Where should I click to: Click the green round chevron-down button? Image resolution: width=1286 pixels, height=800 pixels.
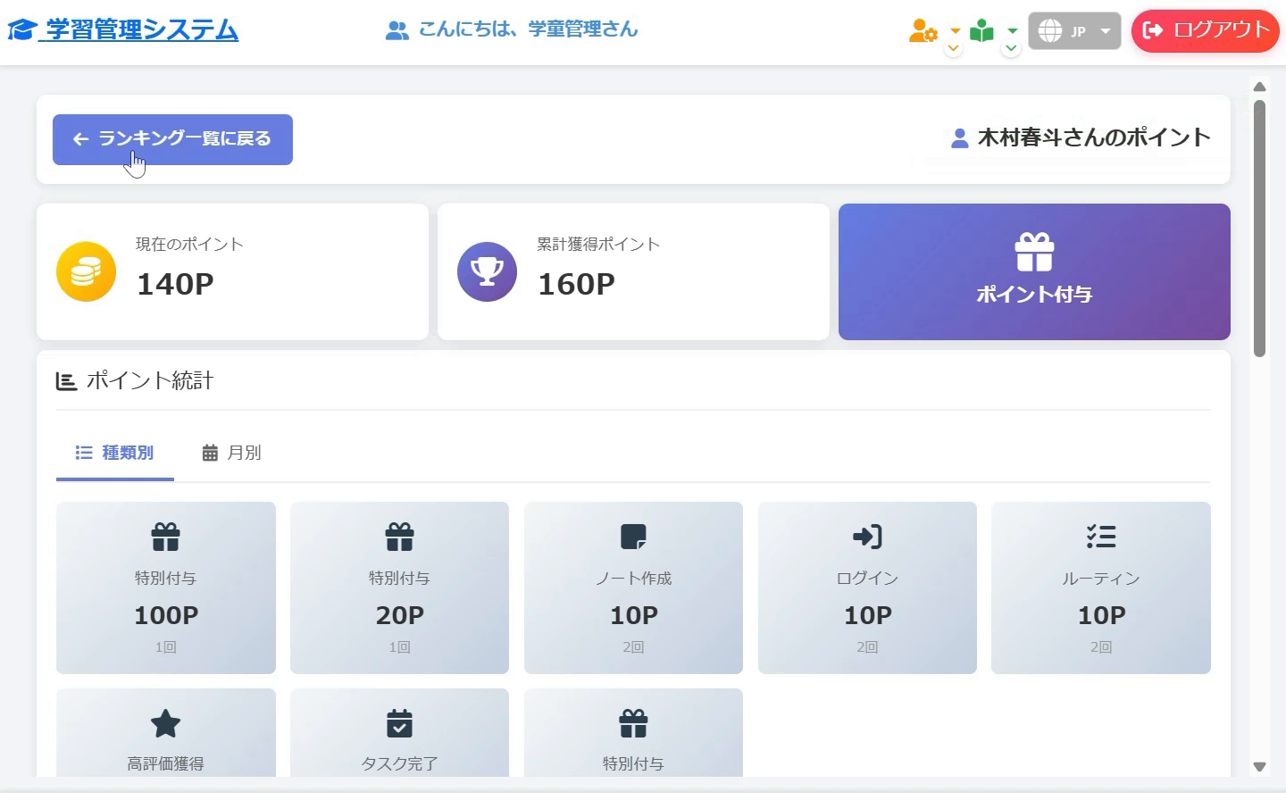pos(1011,48)
